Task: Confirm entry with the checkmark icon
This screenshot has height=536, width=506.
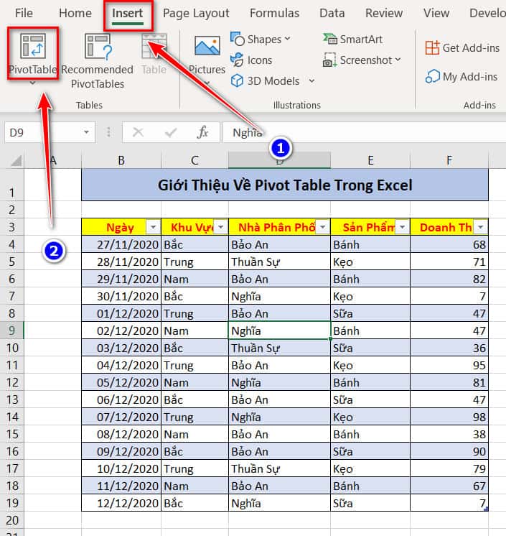Action: click(170, 132)
